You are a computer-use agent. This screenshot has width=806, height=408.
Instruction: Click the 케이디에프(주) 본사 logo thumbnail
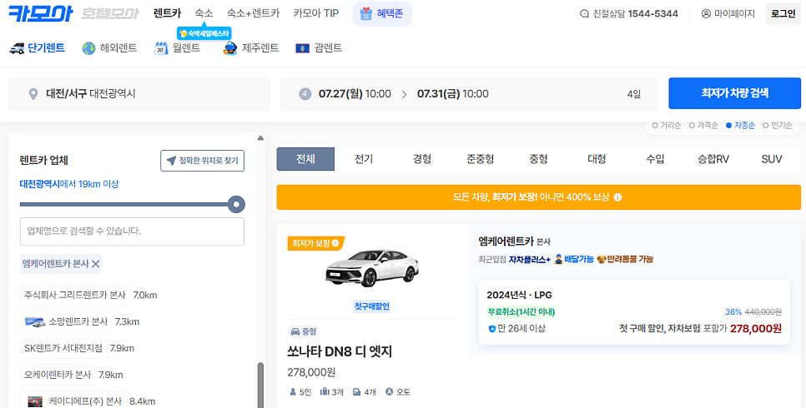35,401
